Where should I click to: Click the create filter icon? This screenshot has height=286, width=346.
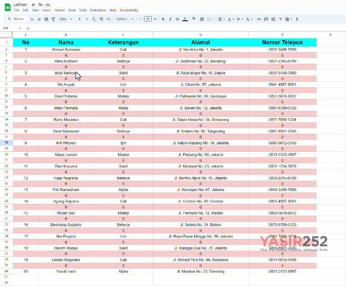click(x=280, y=19)
